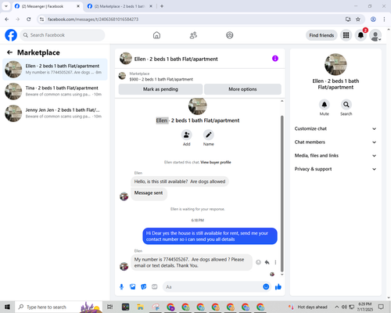Switch to Marketplace listing browser tab
The width and height of the screenshot is (391, 313).
[x=120, y=6]
